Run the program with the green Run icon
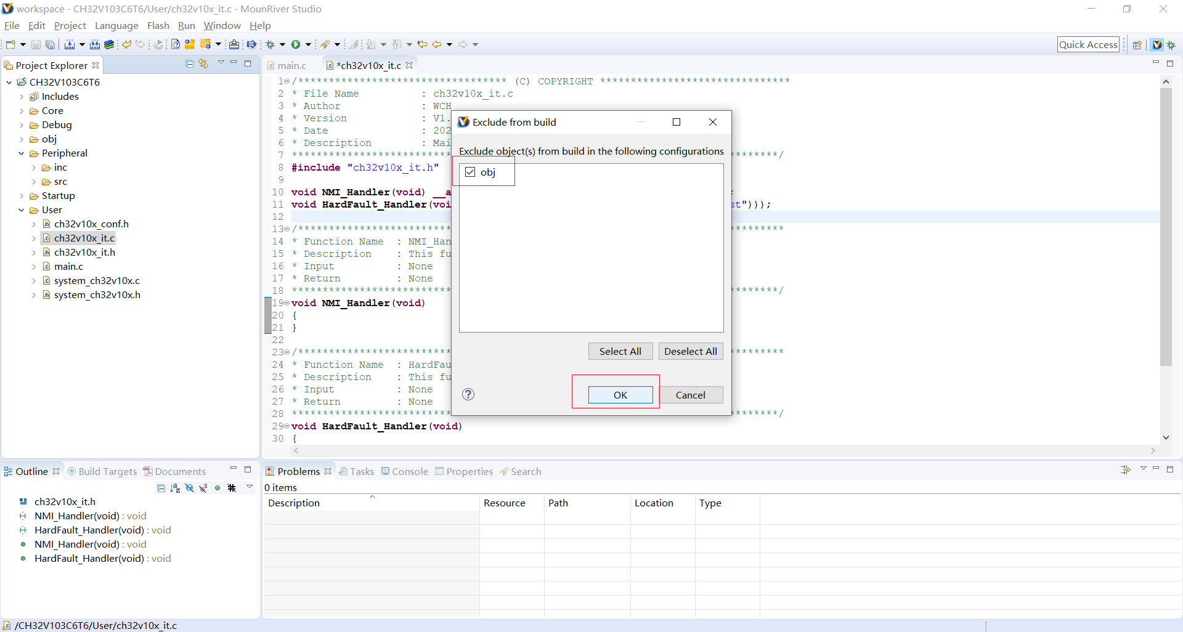Viewport: 1183px width, 632px height. (x=296, y=44)
